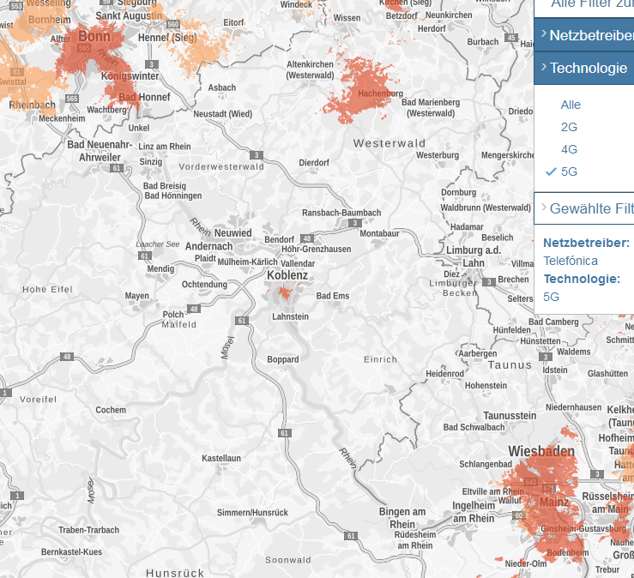Screen dimensions: 634x578
Task: Click the 5G value under Technologie summary
Action: (x=551, y=297)
